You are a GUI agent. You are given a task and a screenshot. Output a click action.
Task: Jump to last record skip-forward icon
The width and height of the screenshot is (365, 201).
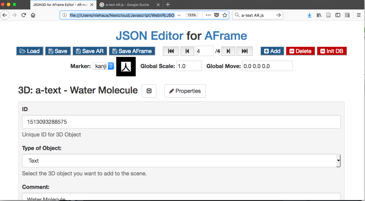pos(245,51)
